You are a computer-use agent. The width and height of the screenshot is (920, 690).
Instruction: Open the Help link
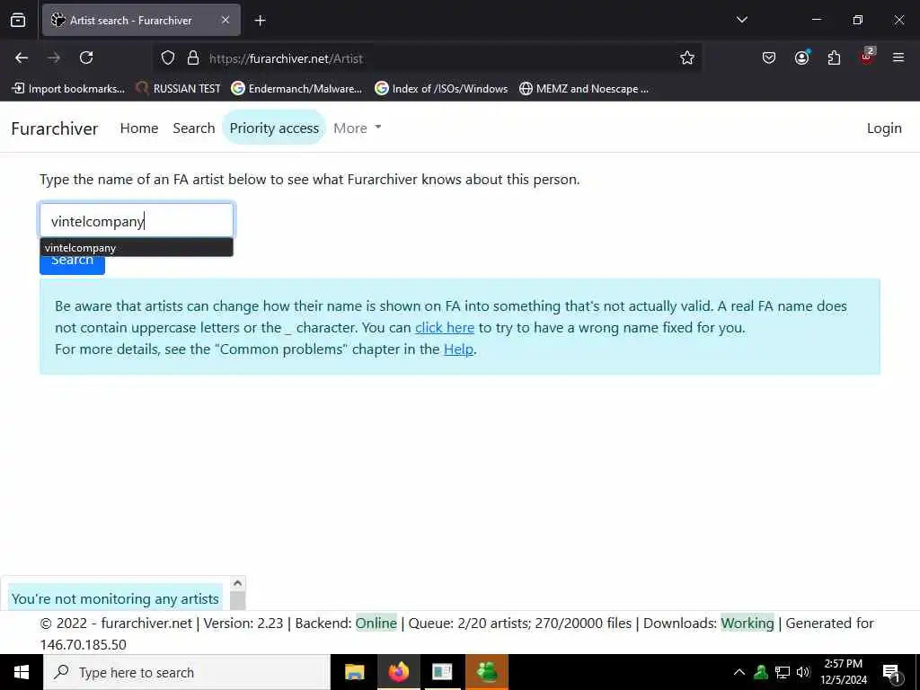[458, 349]
